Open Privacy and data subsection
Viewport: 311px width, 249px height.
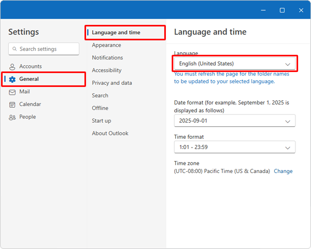click(x=112, y=83)
